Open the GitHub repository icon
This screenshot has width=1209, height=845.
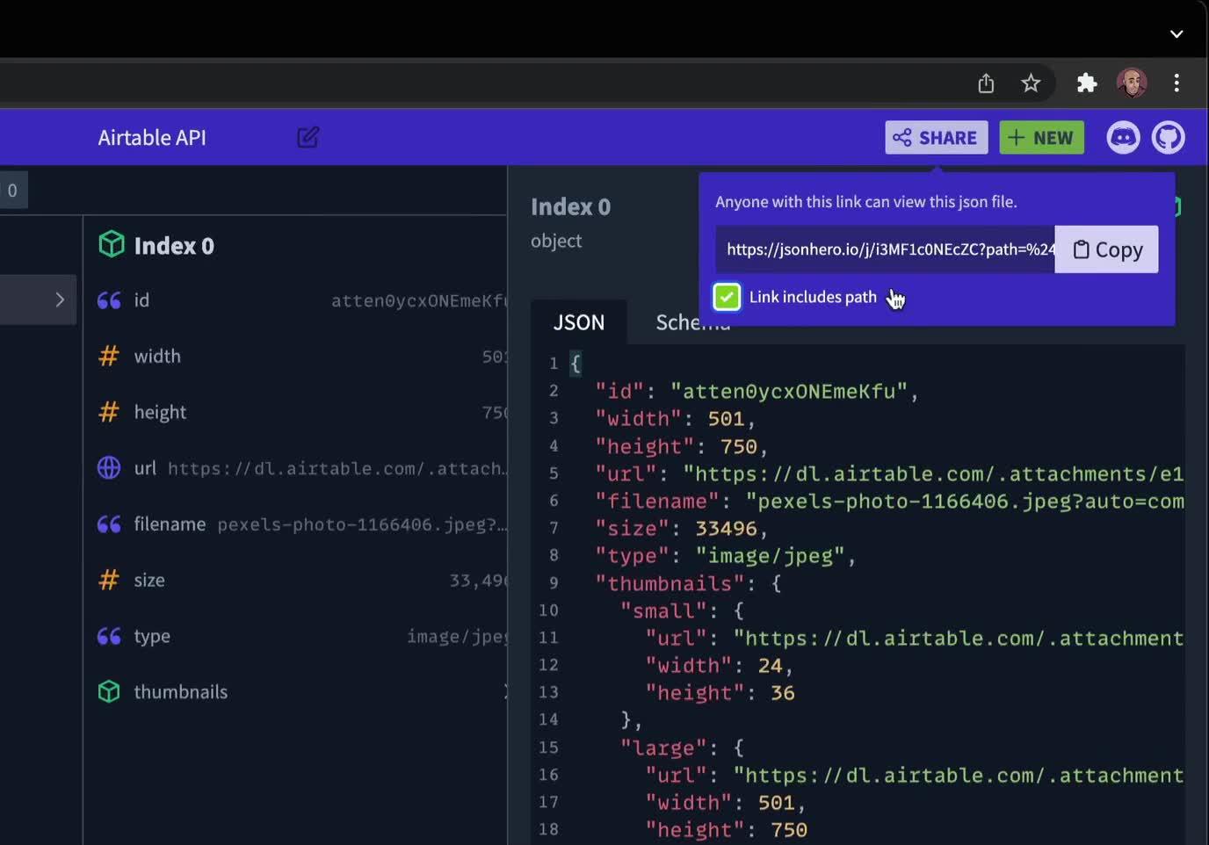1169,137
